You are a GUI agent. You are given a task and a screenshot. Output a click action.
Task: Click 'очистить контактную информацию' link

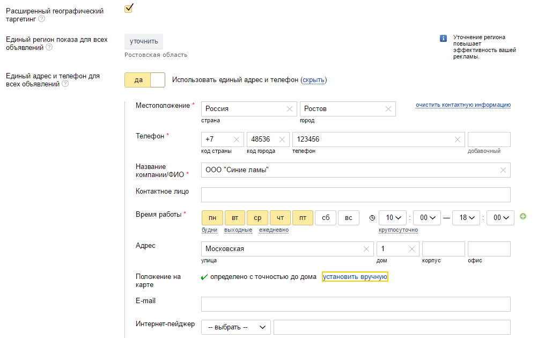pyautogui.click(x=463, y=105)
